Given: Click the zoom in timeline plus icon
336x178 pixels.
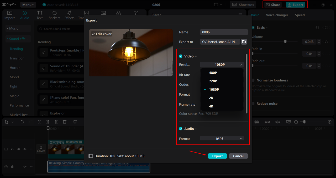Looking at the screenshot, I should [330, 122].
